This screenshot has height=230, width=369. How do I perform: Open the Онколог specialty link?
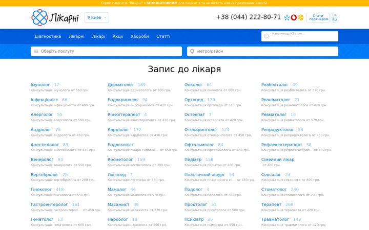193,85
